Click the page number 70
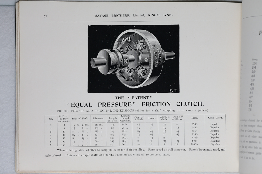The height and width of the screenshot is (174, 262). click(x=46, y=16)
